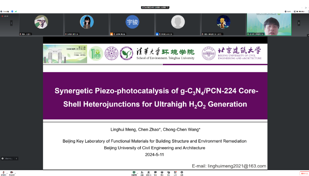Click the mute microphone icon in bottom-left
This screenshot has height=176, width=309.
click(3, 172)
